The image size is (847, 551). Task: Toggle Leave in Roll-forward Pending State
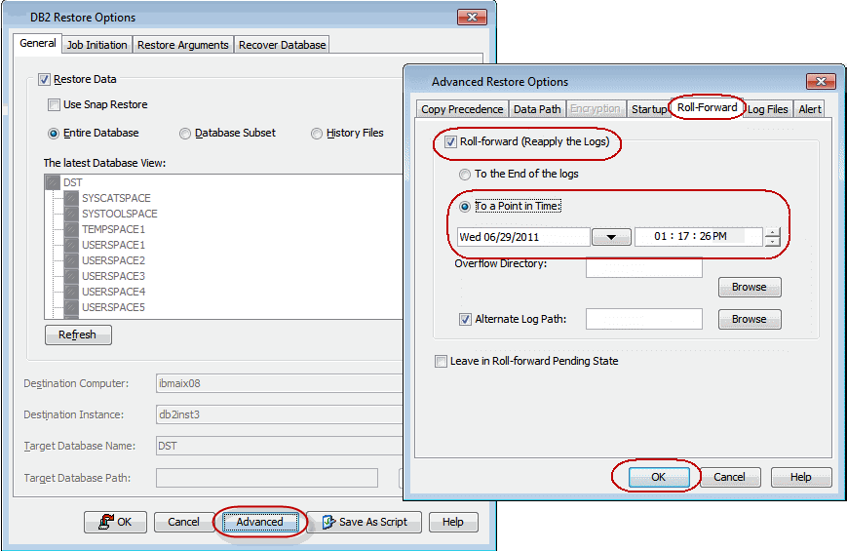tap(442, 361)
